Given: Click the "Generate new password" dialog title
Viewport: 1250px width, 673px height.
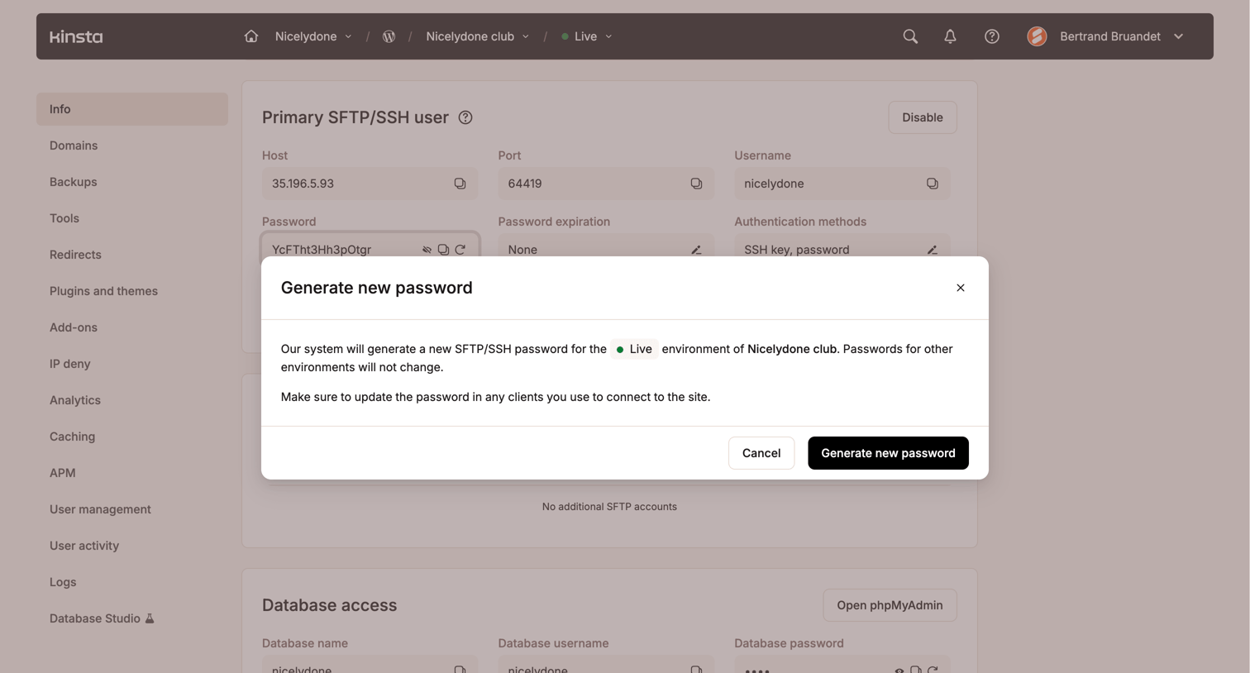Looking at the screenshot, I should pos(377,288).
